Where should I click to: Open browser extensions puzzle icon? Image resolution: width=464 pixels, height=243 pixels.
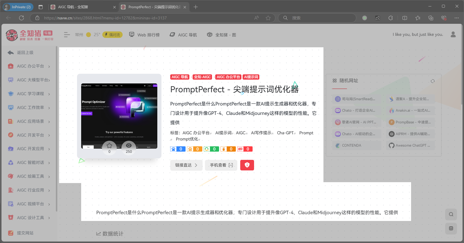click(390, 18)
